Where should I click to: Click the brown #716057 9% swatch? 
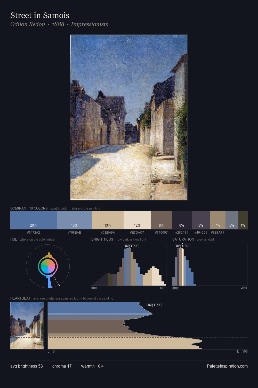coord(162,220)
